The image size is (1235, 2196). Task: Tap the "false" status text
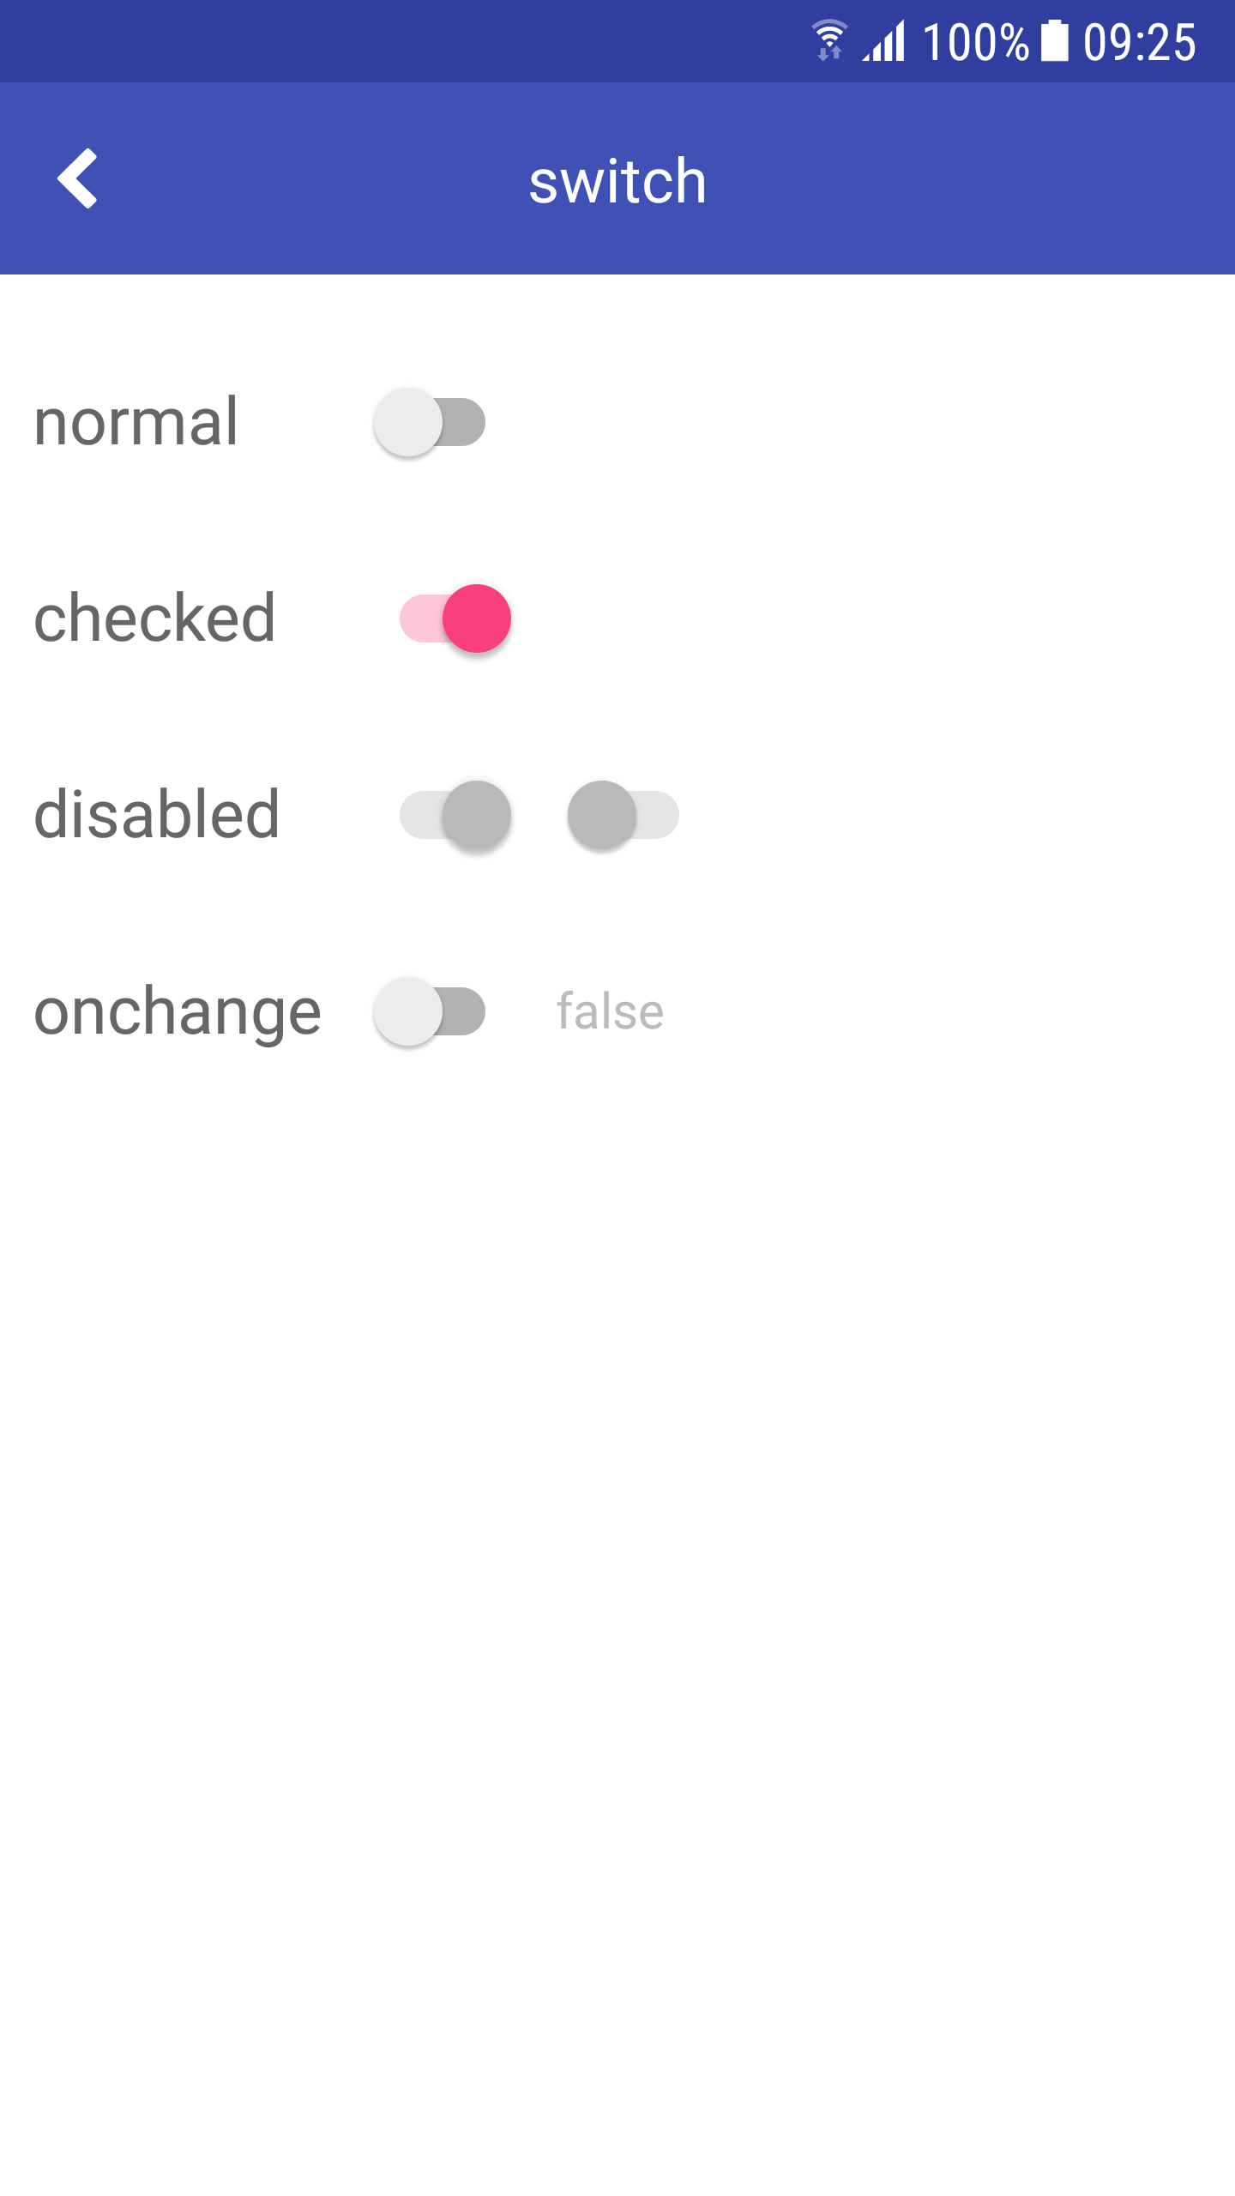[610, 1011]
